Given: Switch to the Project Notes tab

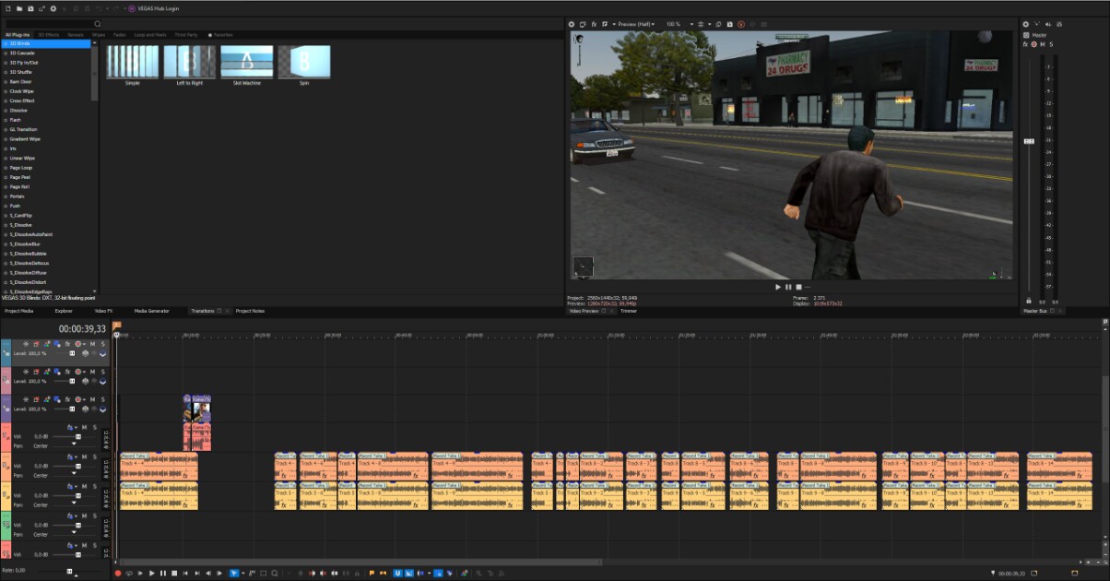Looking at the screenshot, I should pyautogui.click(x=250, y=311).
